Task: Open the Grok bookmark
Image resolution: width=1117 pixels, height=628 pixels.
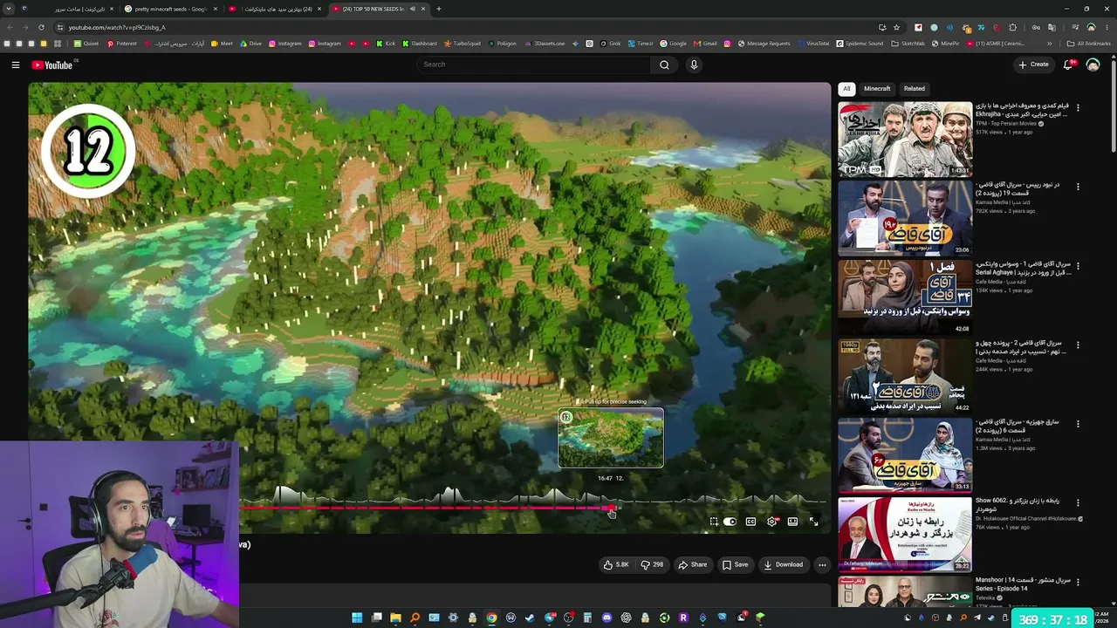Action: pyautogui.click(x=609, y=44)
